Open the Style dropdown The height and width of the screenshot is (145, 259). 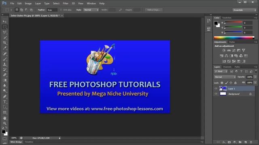[x=91, y=10]
